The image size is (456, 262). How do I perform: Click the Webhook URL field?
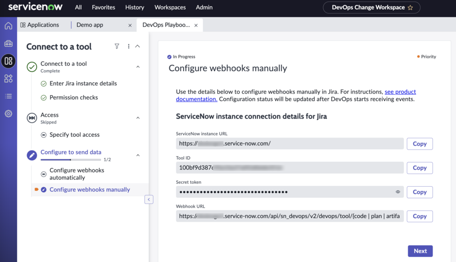(x=290, y=216)
